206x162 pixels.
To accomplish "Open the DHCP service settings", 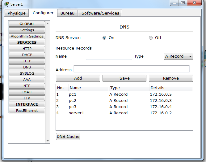I will [x=27, y=55].
